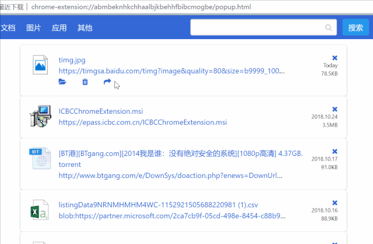Open the partner.microsoft.com blob URL

point(172,216)
